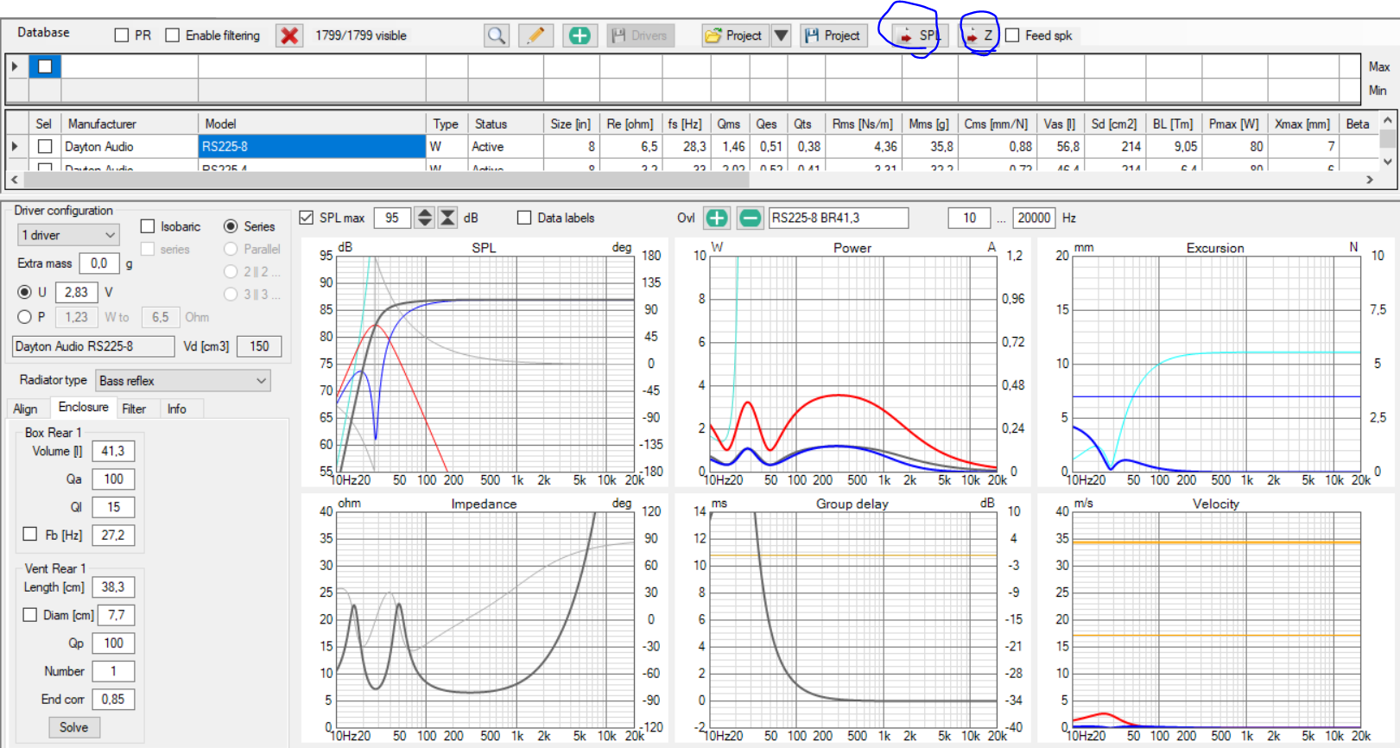Click the filter row expander arrow

pos(15,67)
